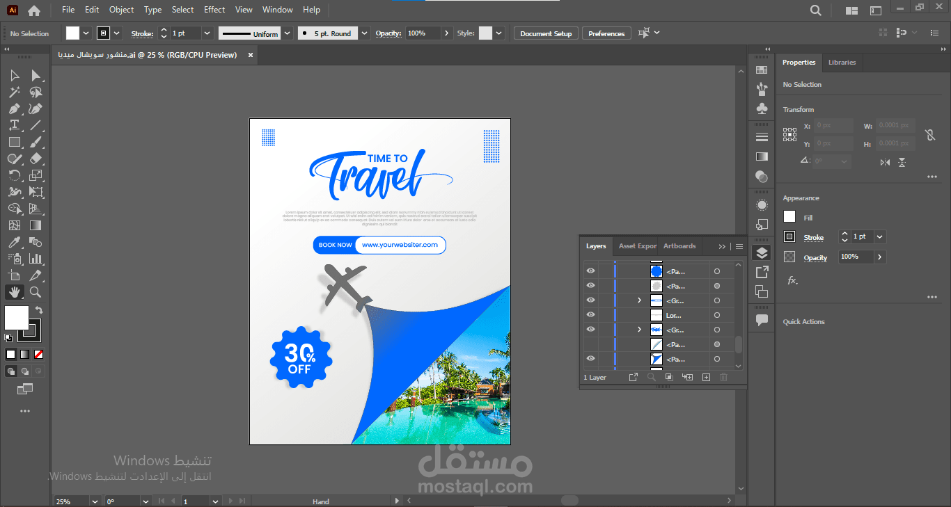This screenshot has height=507, width=951.
Task: Open the Comments panel speech bubble icon
Action: (x=762, y=320)
